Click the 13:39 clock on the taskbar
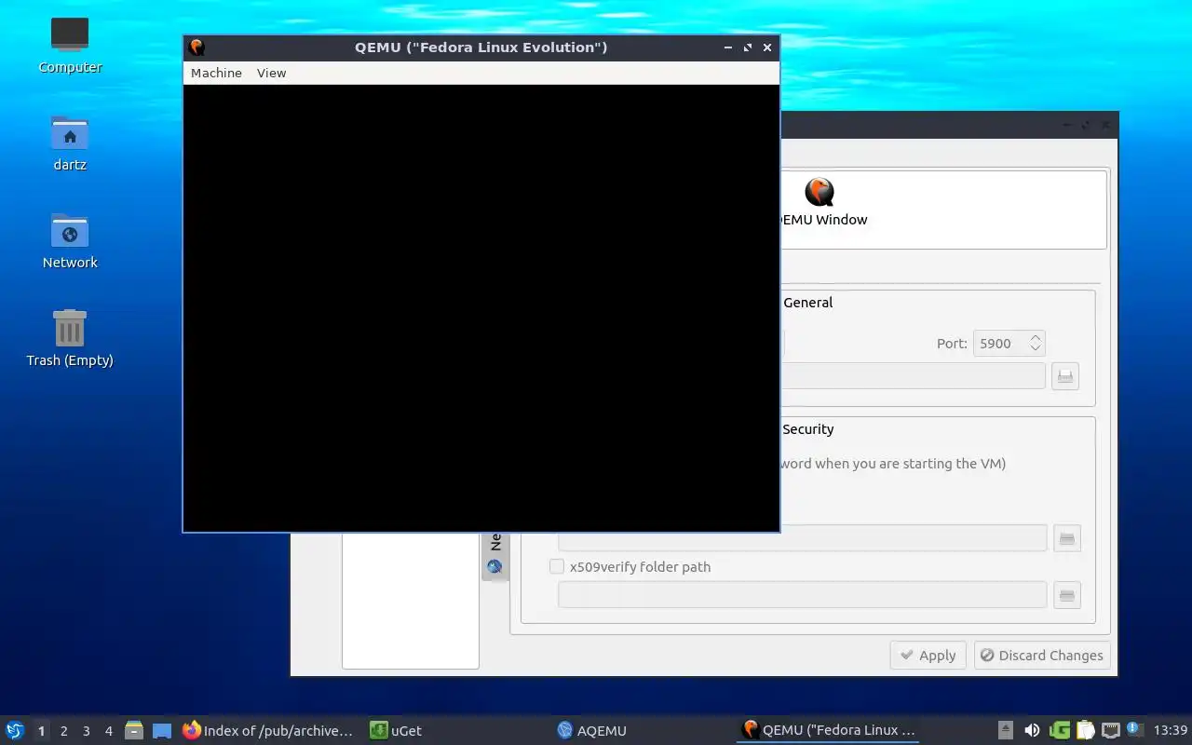 tap(1170, 730)
